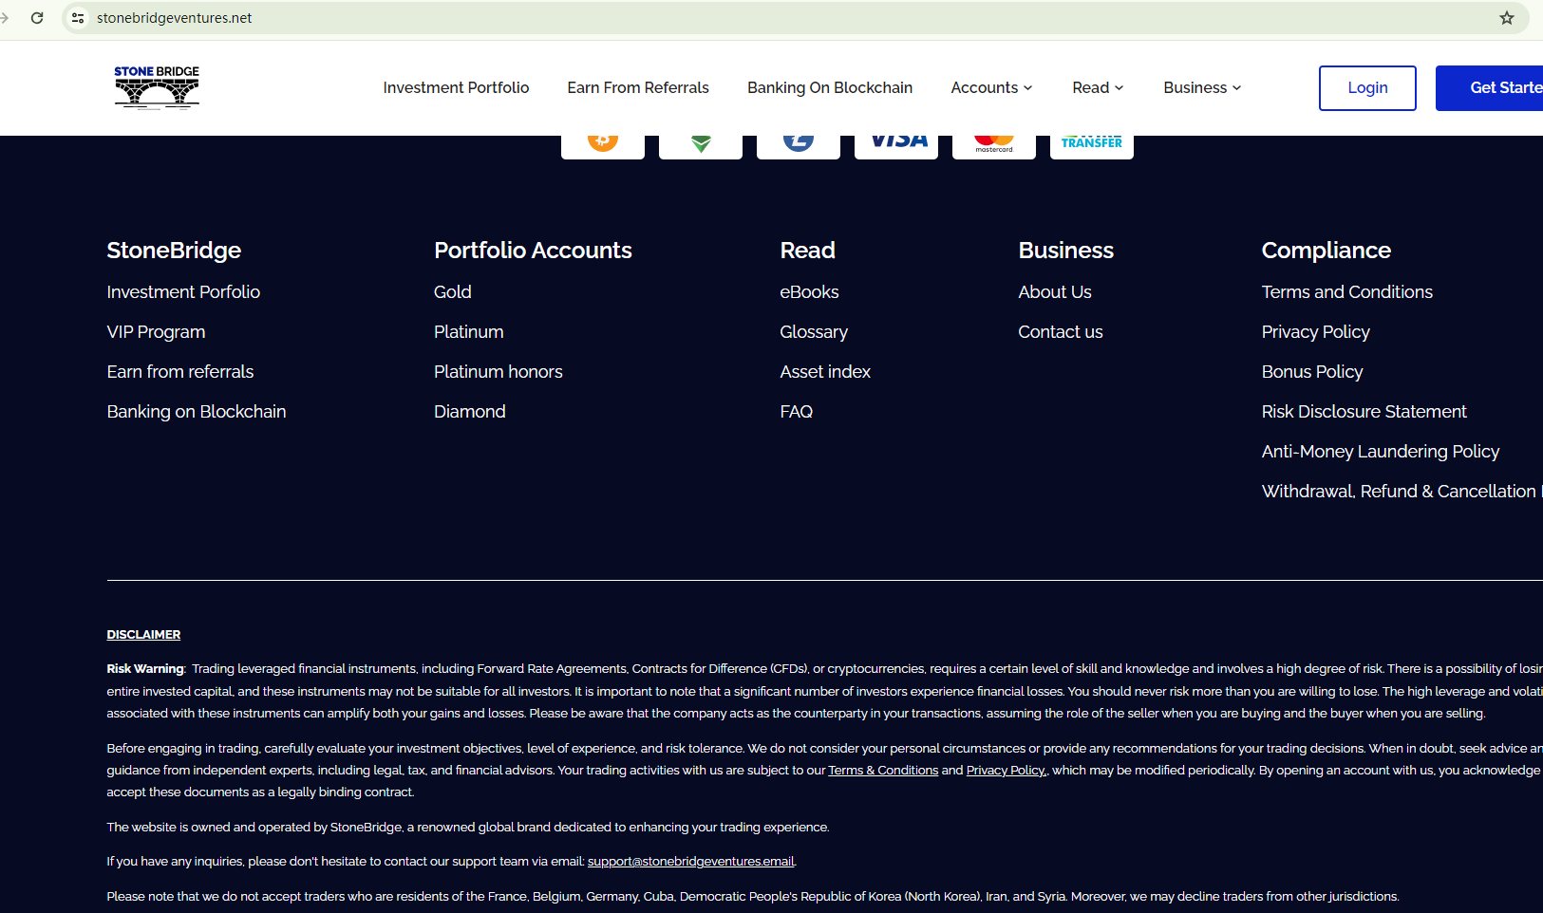
Task: Open the Business dropdown in navbar
Action: click(x=1202, y=87)
